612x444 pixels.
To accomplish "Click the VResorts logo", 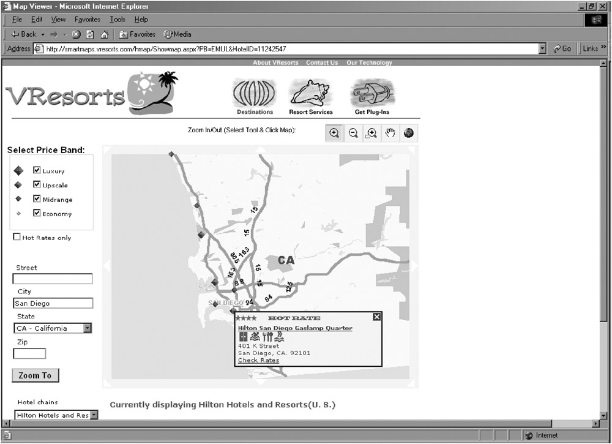I will [x=92, y=93].
